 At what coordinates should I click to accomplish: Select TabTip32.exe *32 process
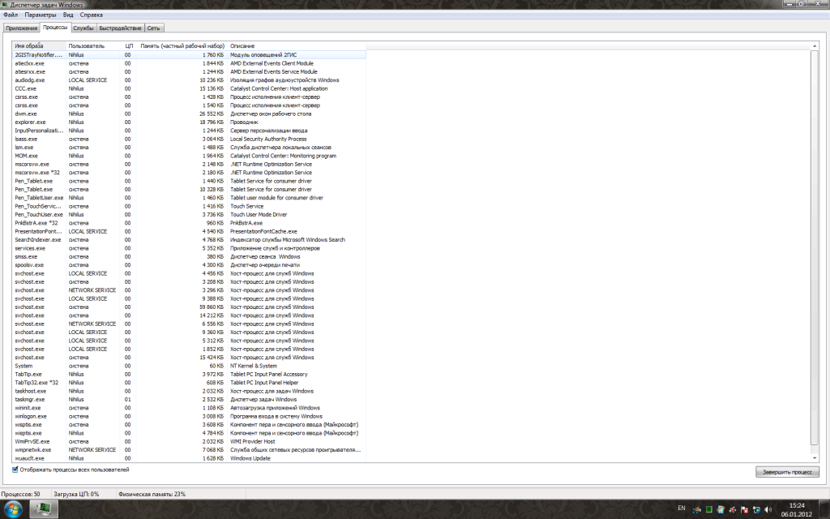189,383
